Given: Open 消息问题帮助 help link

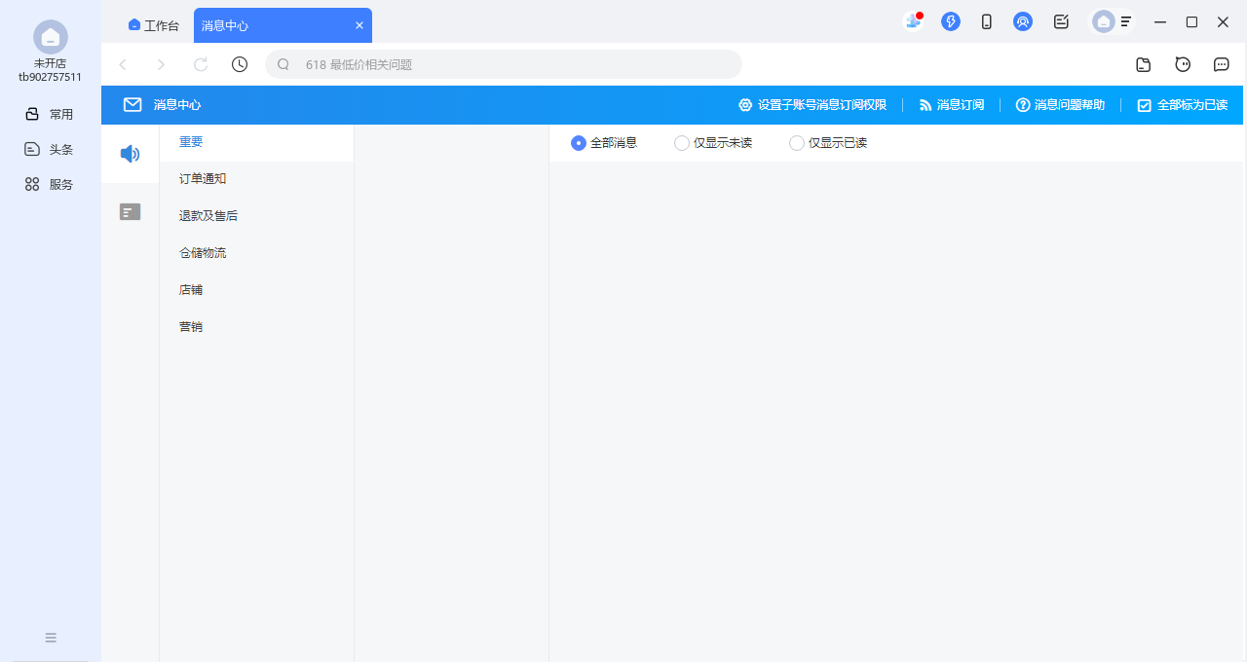Looking at the screenshot, I should (1060, 105).
